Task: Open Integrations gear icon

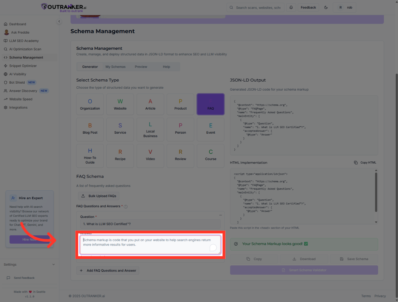Action: pyautogui.click(x=6, y=108)
